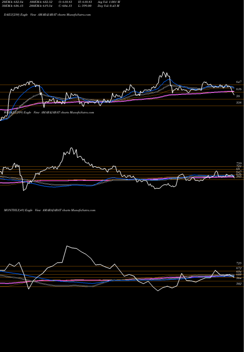The image size is (244, 352).
Task: Click the MONTHLY(49) Eagle View chart title
Action: [x=49, y=210]
